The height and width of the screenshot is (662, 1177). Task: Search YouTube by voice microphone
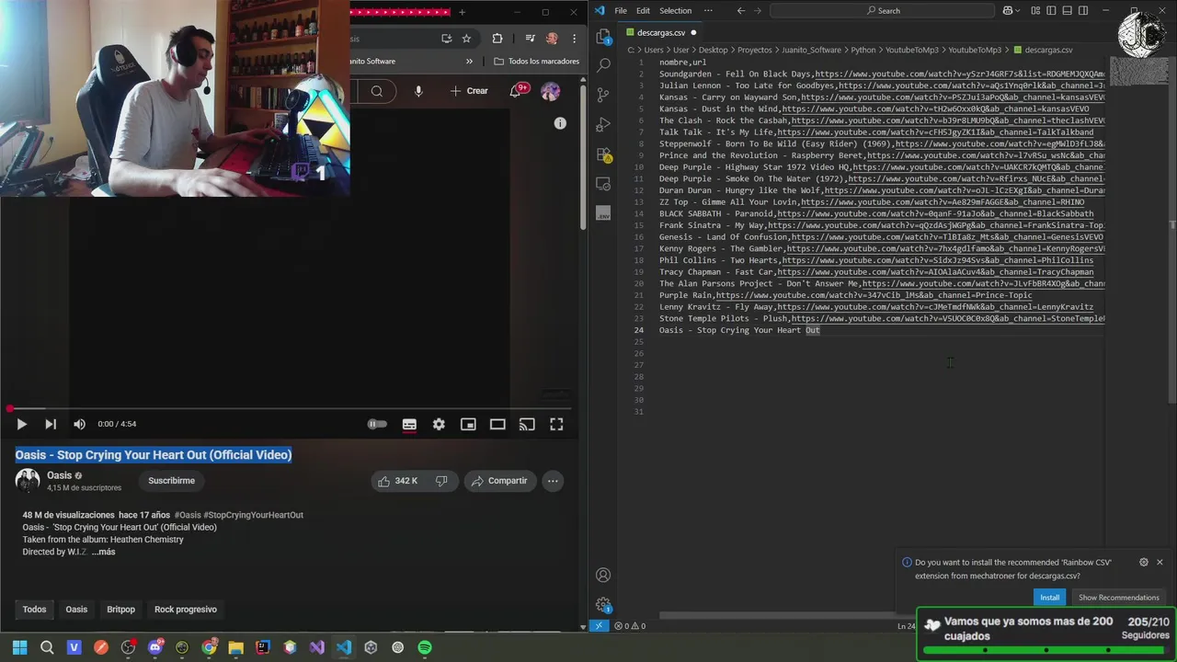(x=418, y=91)
